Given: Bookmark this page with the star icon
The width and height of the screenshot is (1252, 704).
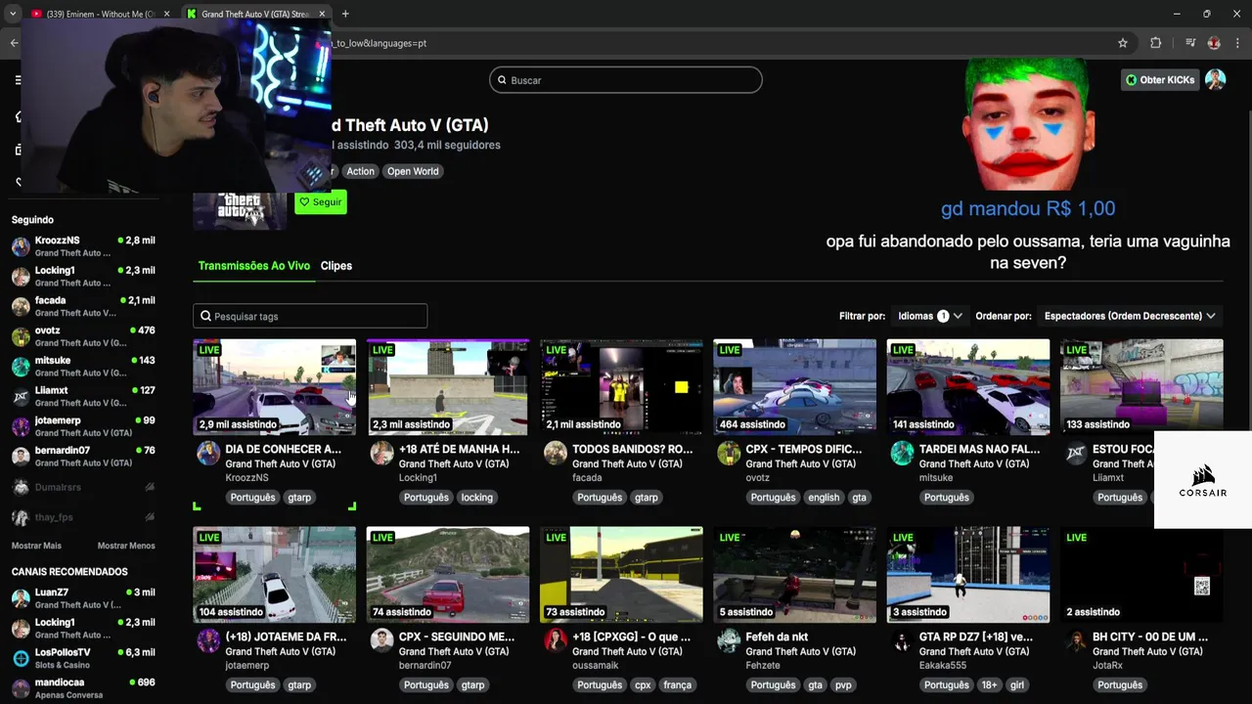Looking at the screenshot, I should tap(1123, 43).
